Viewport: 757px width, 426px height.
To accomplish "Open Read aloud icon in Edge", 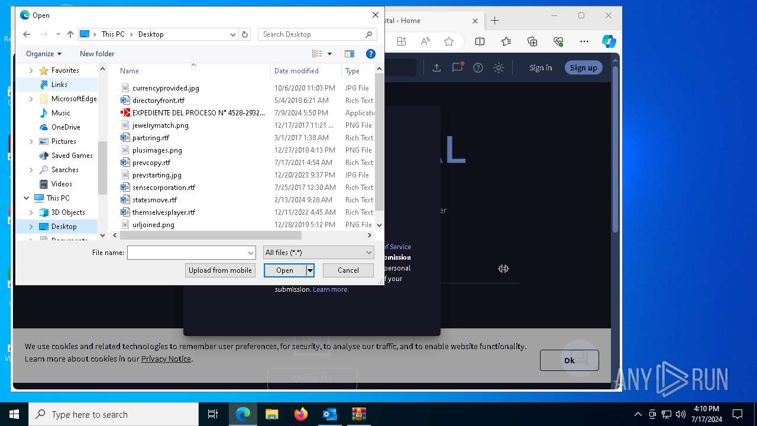I will 425,41.
